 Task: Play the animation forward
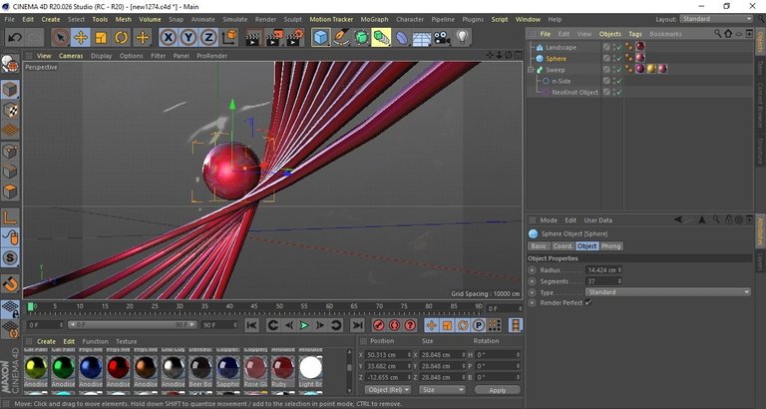pyautogui.click(x=304, y=325)
